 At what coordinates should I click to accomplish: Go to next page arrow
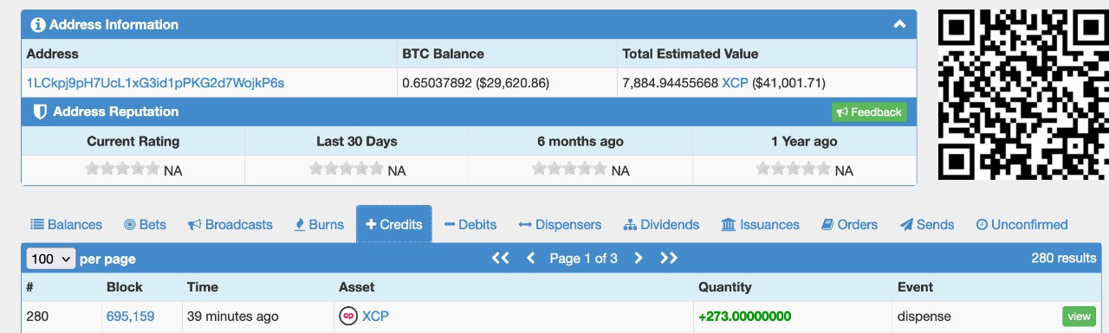point(639,258)
